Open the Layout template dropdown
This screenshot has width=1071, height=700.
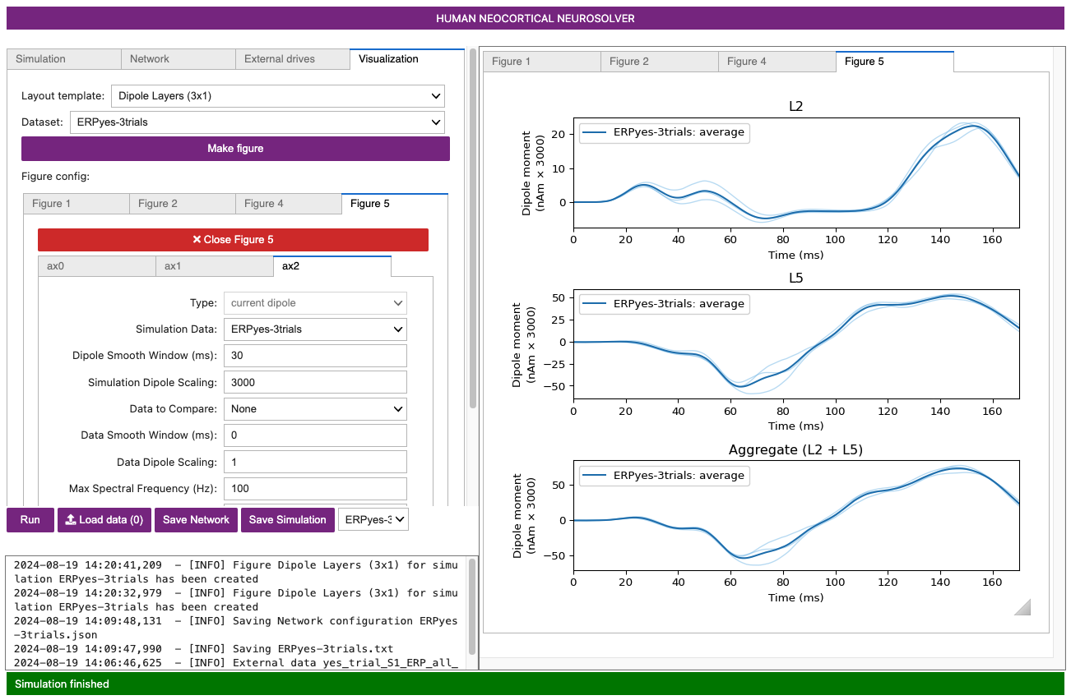tap(277, 96)
